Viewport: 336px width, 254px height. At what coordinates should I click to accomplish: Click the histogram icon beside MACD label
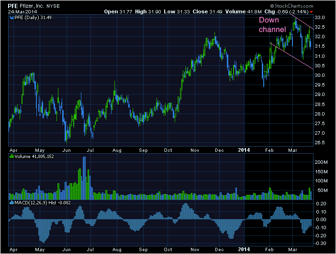click(11, 203)
